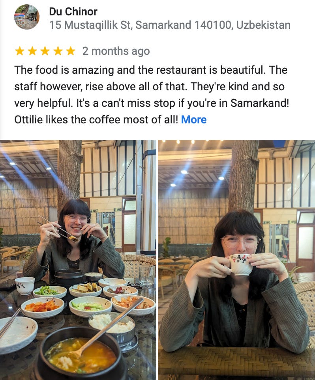The height and width of the screenshot is (380, 315).
Task: Click the floral teacup in right photo
Action: coord(240,265)
